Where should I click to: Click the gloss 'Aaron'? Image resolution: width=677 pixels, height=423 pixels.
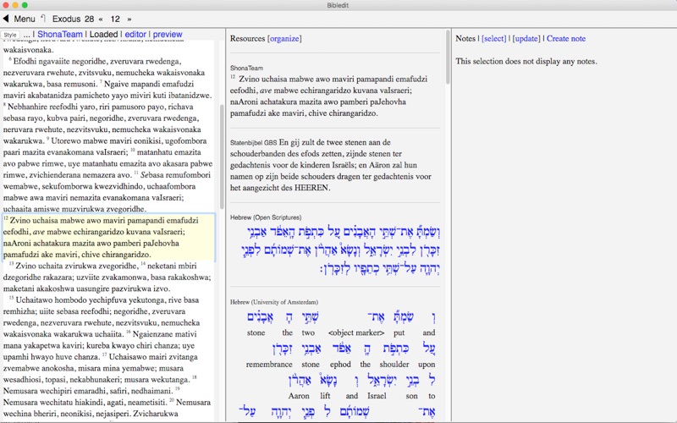(299, 395)
